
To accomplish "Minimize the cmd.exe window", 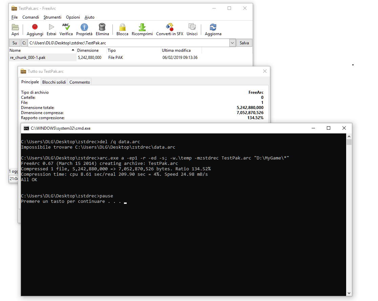I will pyautogui.click(x=313, y=128).
